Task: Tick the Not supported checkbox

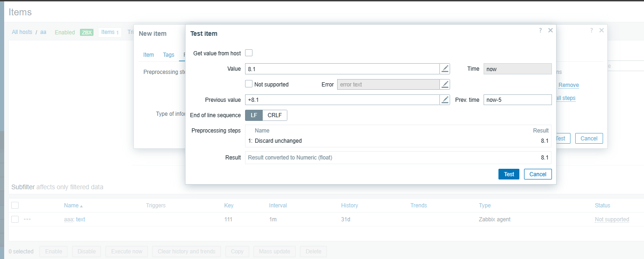Action: 249,84
